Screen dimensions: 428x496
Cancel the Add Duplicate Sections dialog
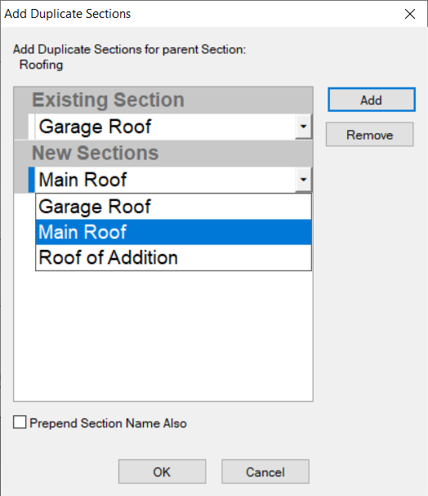265,471
